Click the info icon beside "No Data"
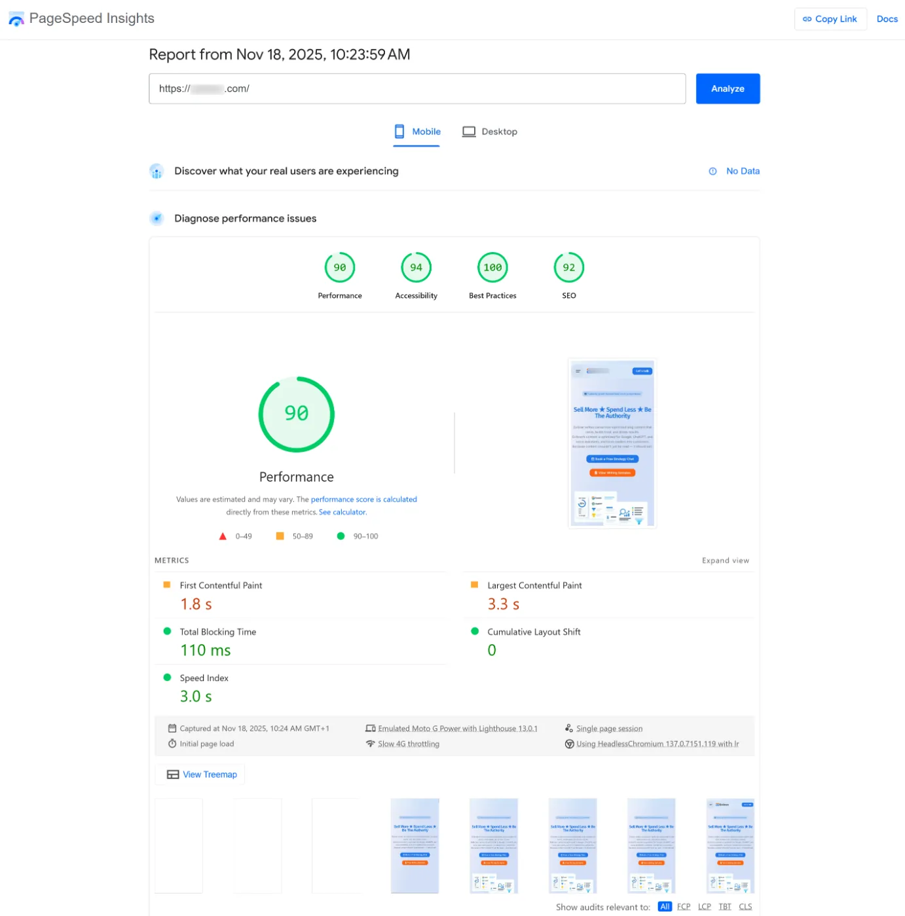Viewport: 905px width, 916px height. (x=712, y=171)
